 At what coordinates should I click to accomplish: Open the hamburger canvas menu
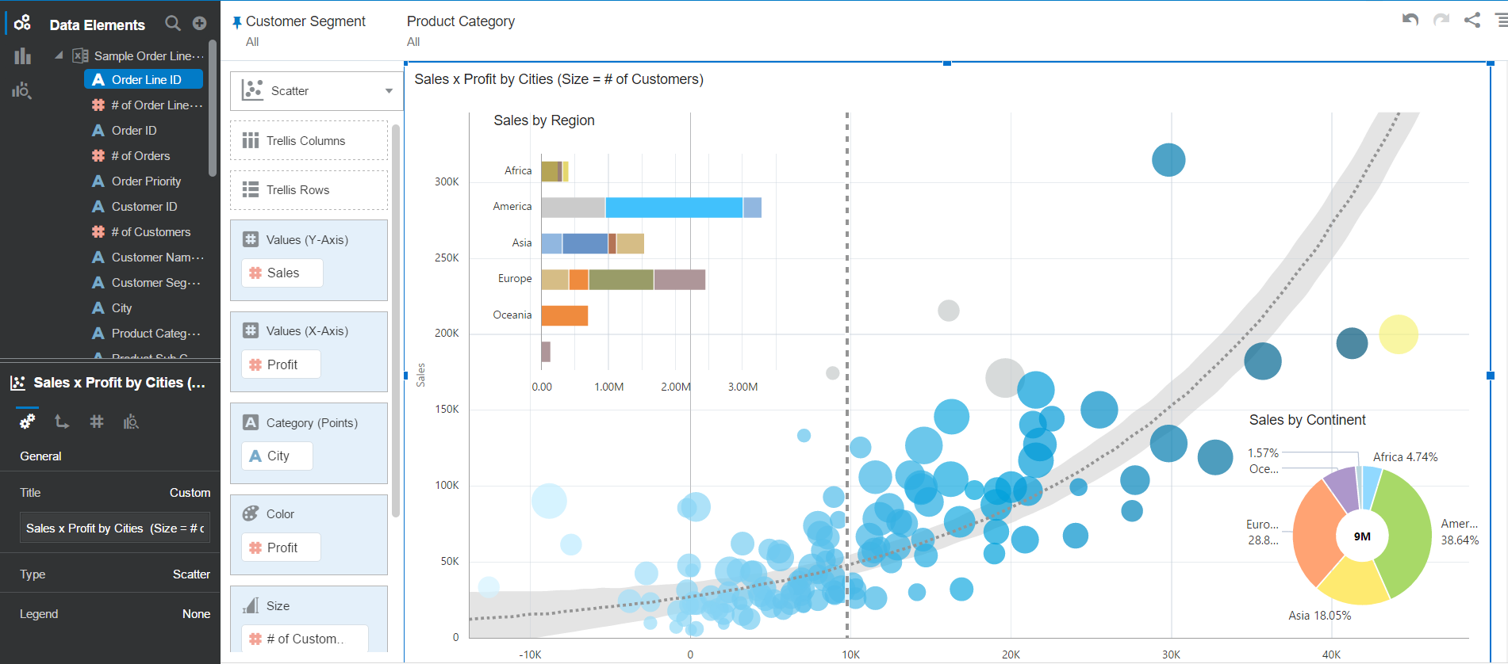coord(1501,20)
